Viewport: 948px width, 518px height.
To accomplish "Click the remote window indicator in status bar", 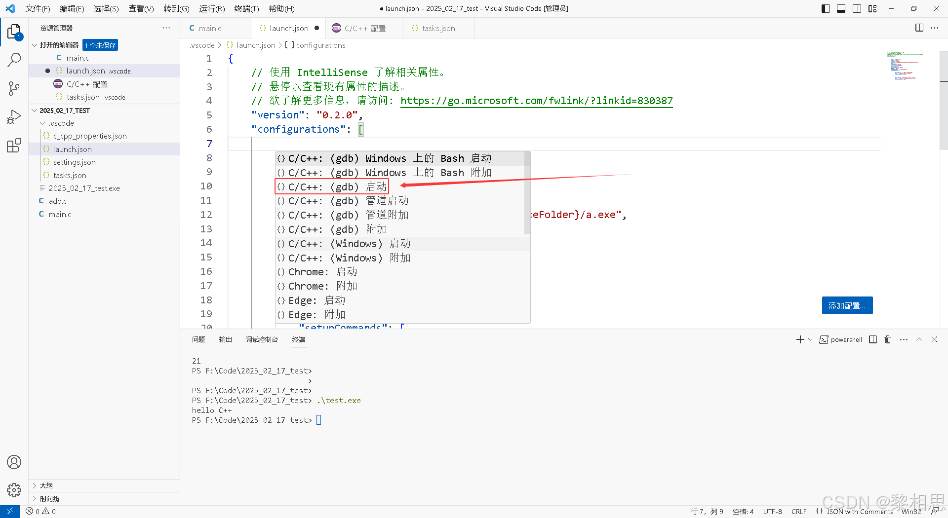I will 10,512.
